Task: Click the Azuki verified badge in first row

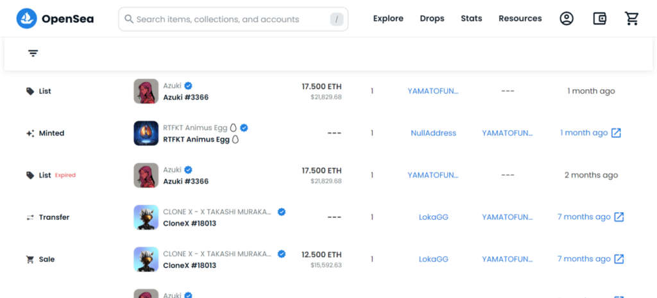Action: [189, 86]
